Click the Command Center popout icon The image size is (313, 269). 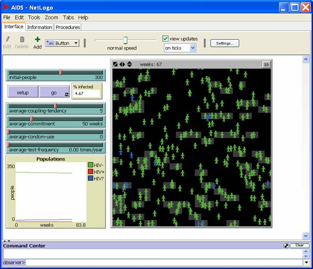pyautogui.click(x=286, y=246)
